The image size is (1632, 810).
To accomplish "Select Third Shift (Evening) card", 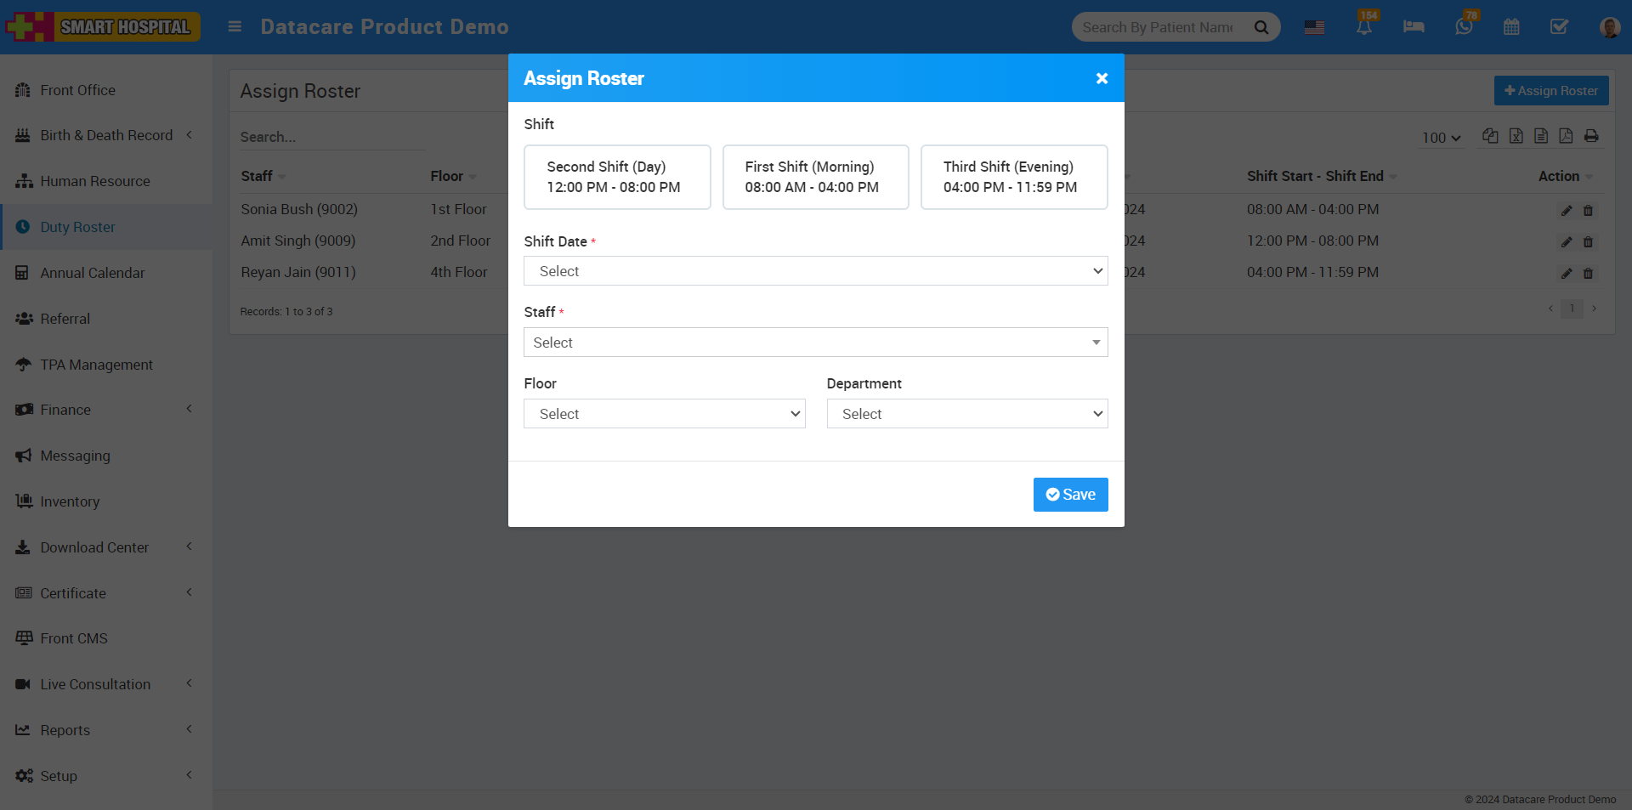I will (x=1013, y=177).
